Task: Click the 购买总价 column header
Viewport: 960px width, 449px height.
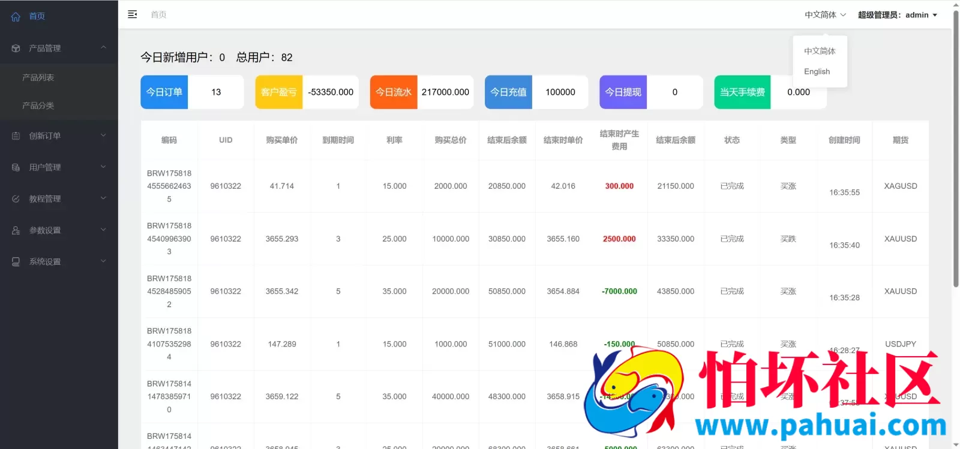Action: tap(451, 140)
